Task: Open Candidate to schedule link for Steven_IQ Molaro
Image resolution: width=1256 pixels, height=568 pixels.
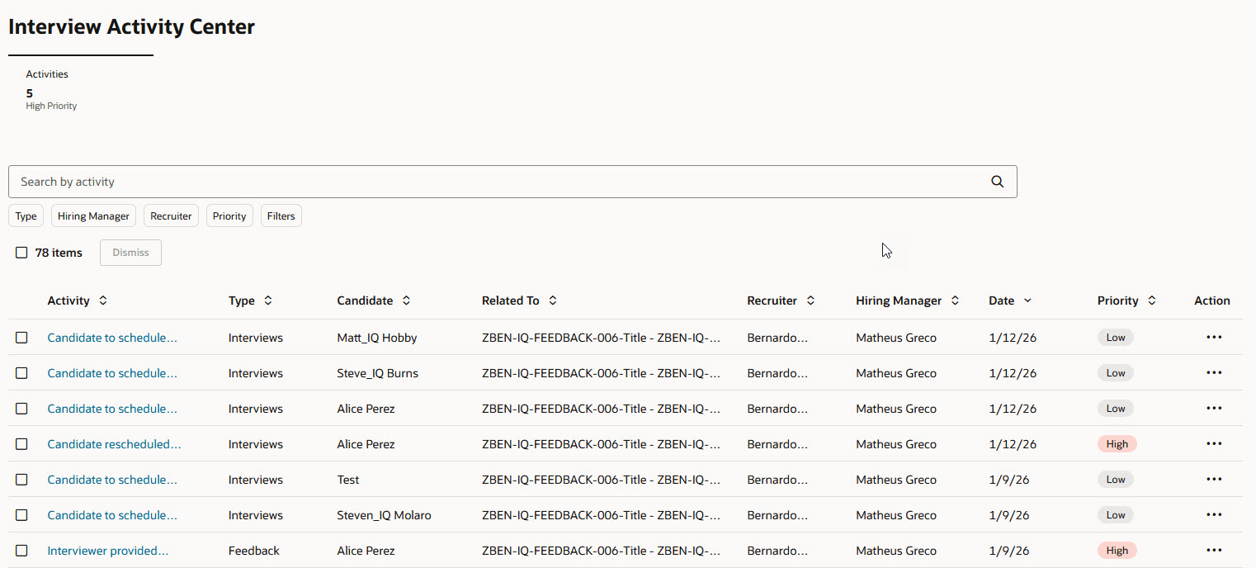Action: point(112,515)
